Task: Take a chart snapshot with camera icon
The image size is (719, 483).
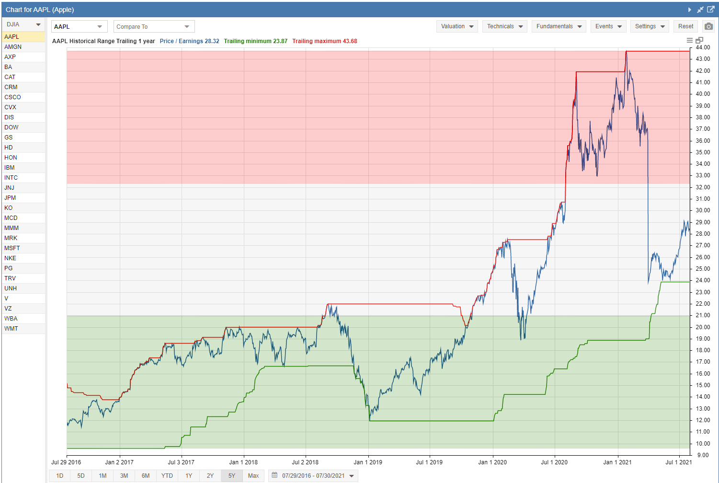Action: pyautogui.click(x=708, y=26)
